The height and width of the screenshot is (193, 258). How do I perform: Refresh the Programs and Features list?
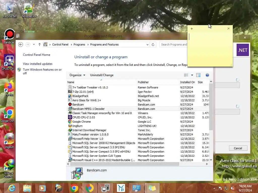pos(153,44)
